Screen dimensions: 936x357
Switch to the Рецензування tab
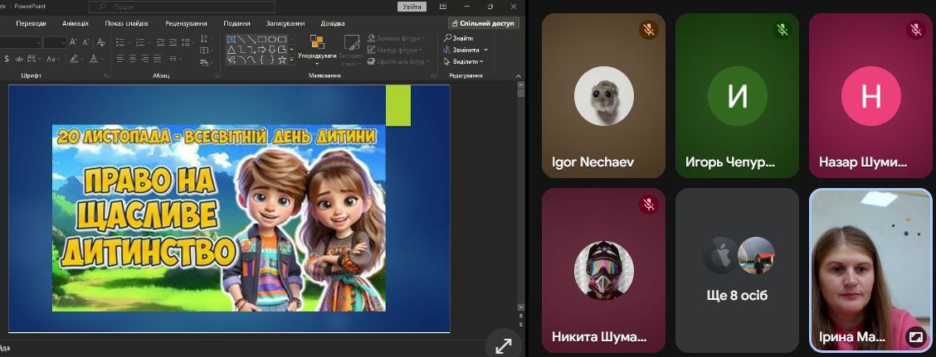point(186,24)
